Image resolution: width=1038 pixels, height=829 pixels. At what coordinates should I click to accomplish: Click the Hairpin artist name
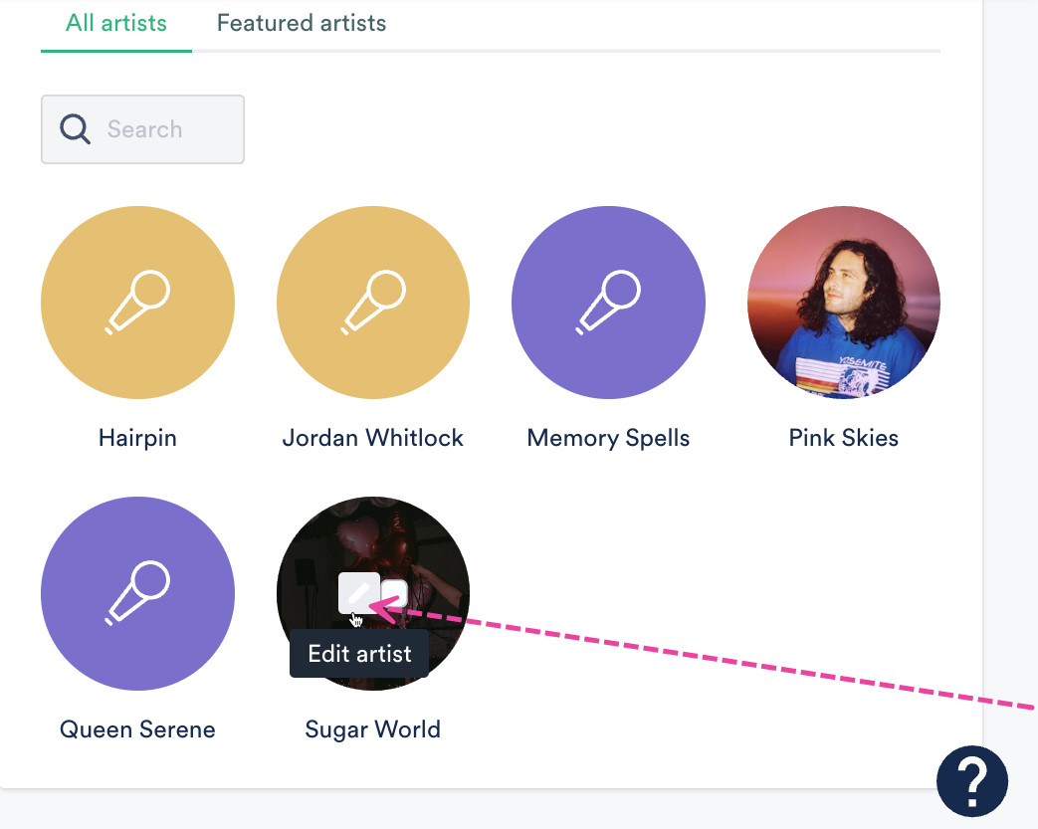pos(137,438)
